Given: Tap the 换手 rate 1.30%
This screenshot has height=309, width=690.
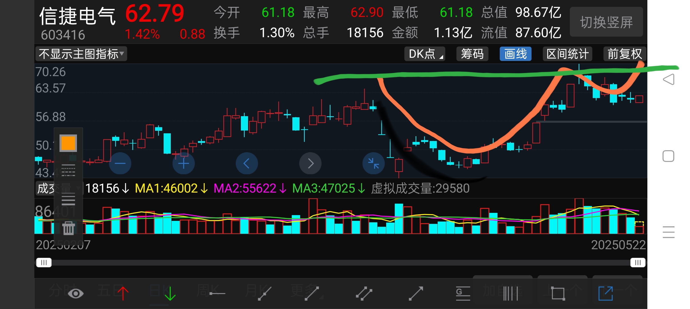Looking at the screenshot, I should point(277,33).
